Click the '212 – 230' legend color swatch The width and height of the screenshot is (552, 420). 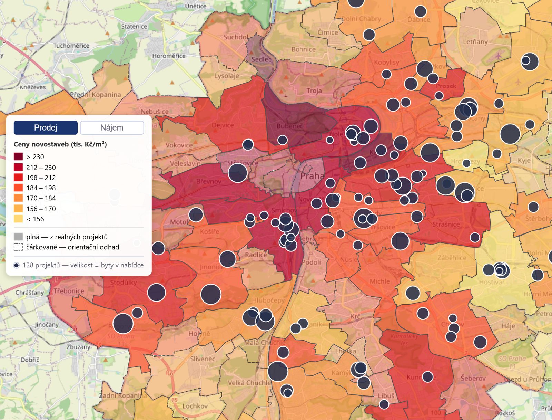[x=18, y=168]
